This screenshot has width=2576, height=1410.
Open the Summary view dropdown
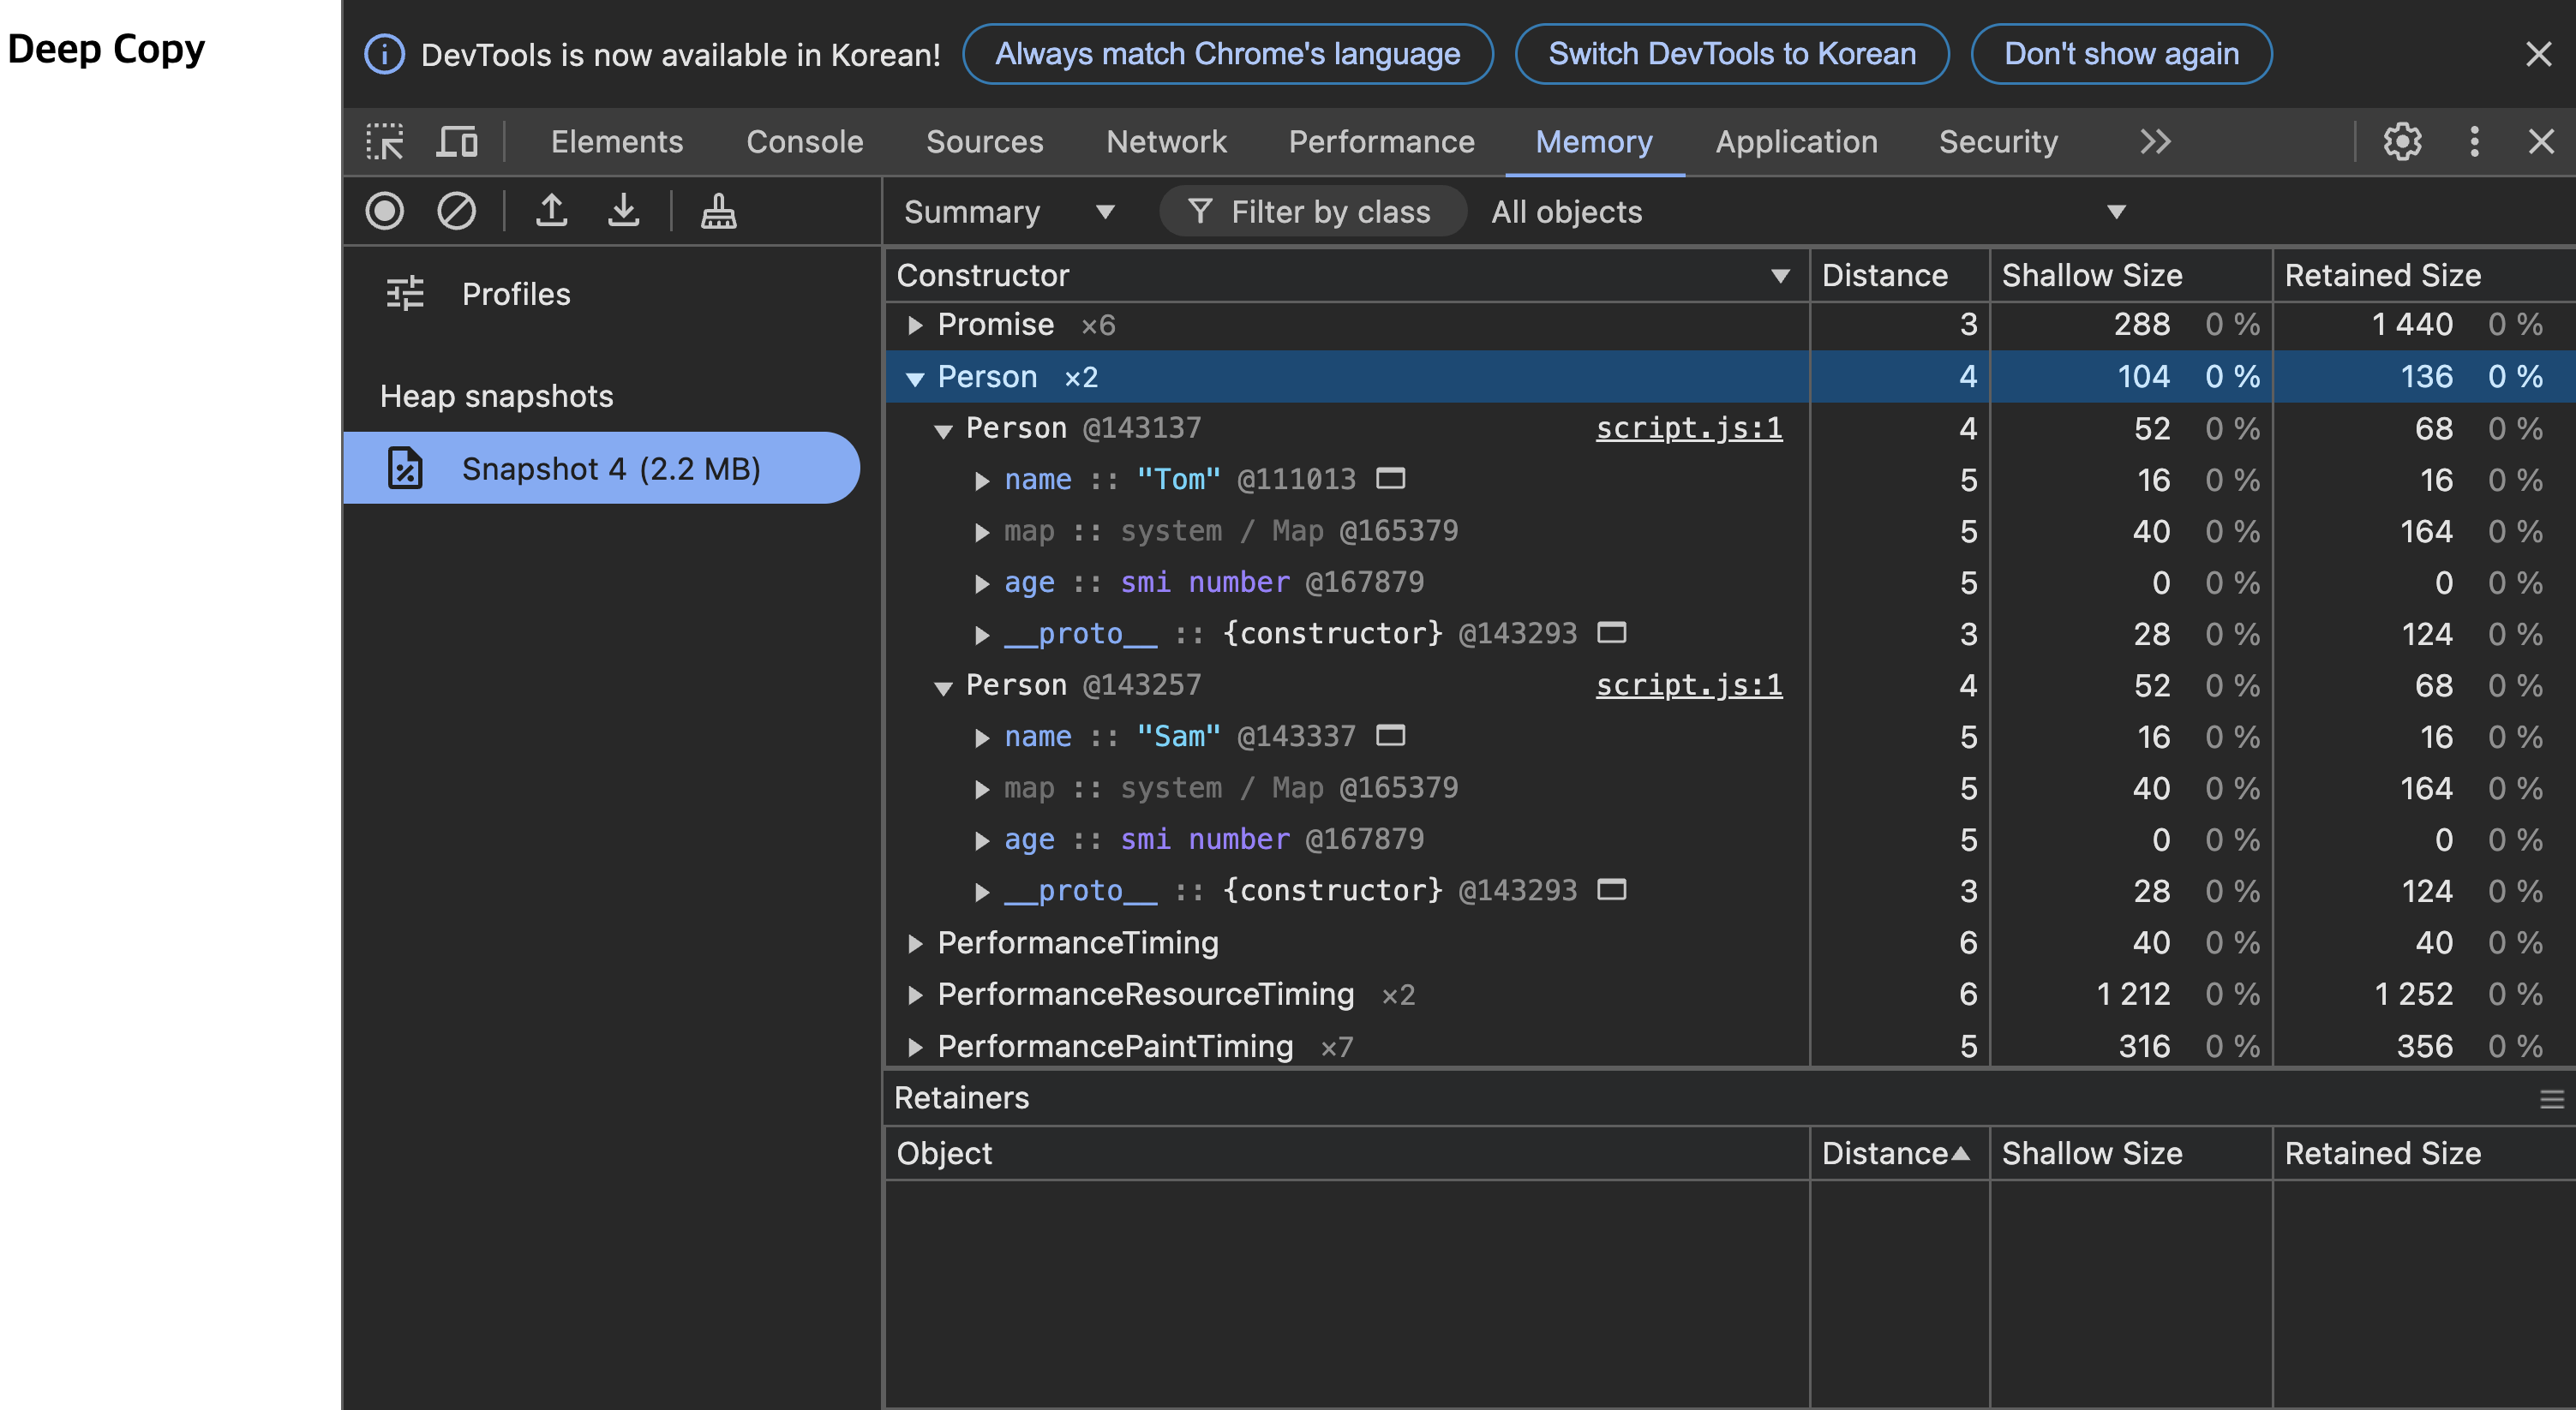click(1008, 212)
